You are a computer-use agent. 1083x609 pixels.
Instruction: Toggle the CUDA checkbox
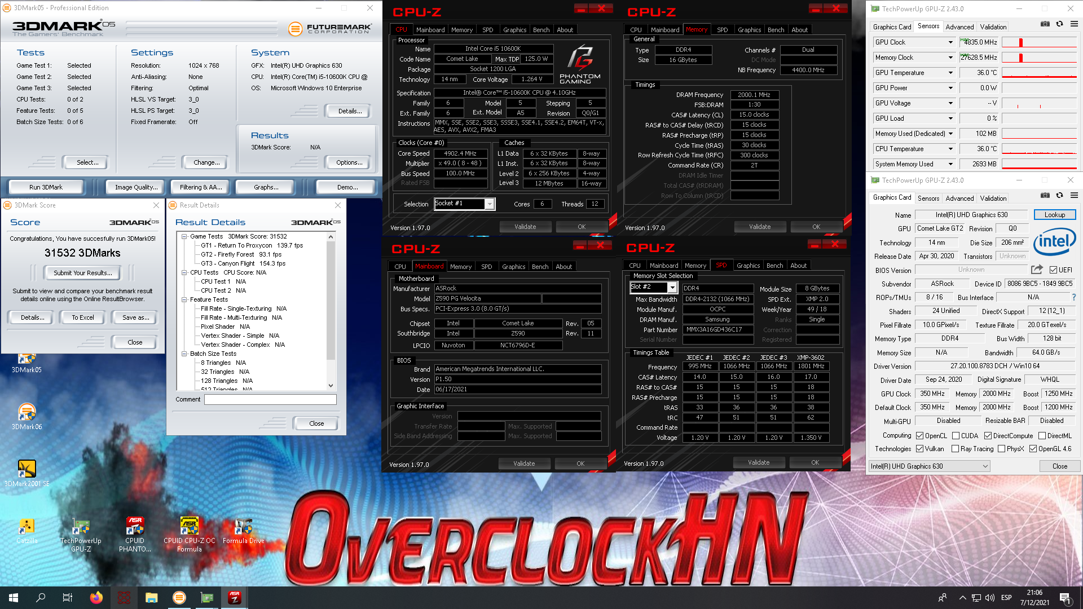(x=956, y=435)
